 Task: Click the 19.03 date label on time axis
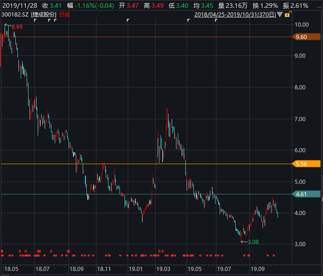[163, 269]
